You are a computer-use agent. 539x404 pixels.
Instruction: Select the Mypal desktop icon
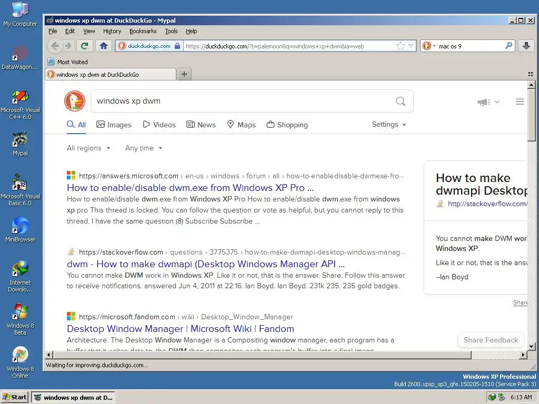coord(20,144)
